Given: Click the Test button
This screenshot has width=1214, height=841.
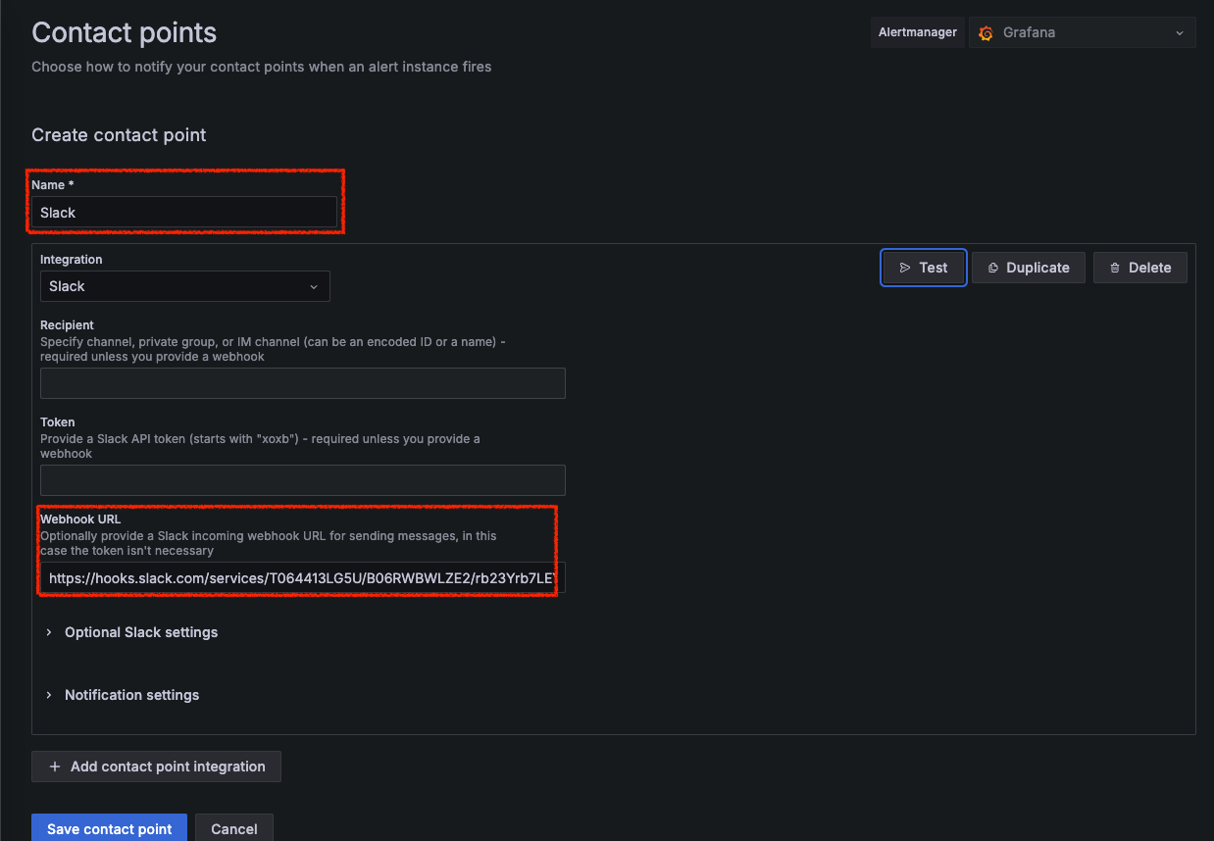Looking at the screenshot, I should pyautogui.click(x=924, y=268).
